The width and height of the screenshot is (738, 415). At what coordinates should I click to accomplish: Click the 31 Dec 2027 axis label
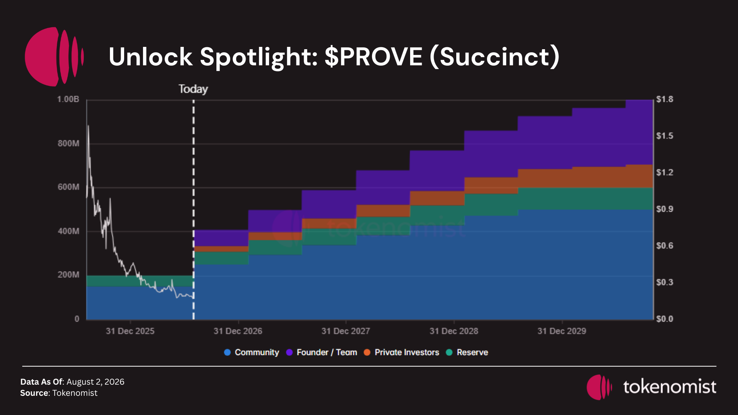coord(346,331)
